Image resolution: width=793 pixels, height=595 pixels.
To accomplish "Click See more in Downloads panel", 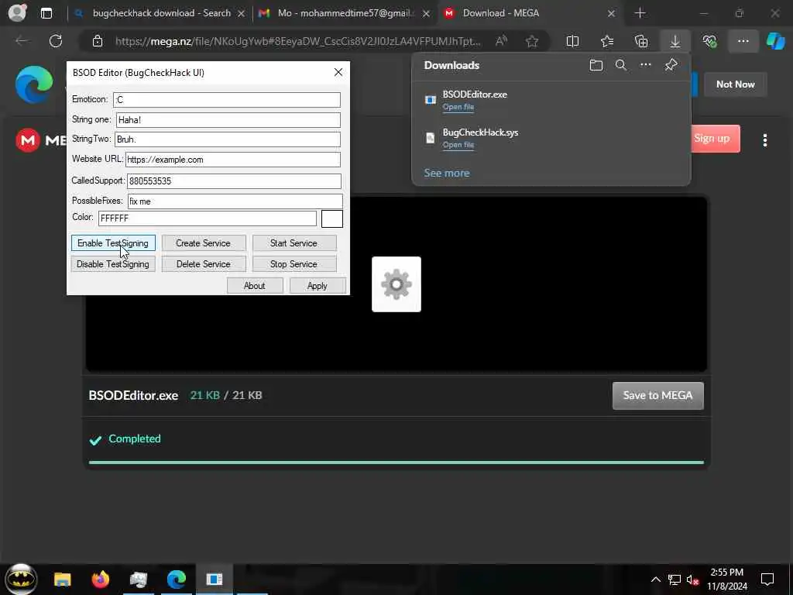I will 447,173.
